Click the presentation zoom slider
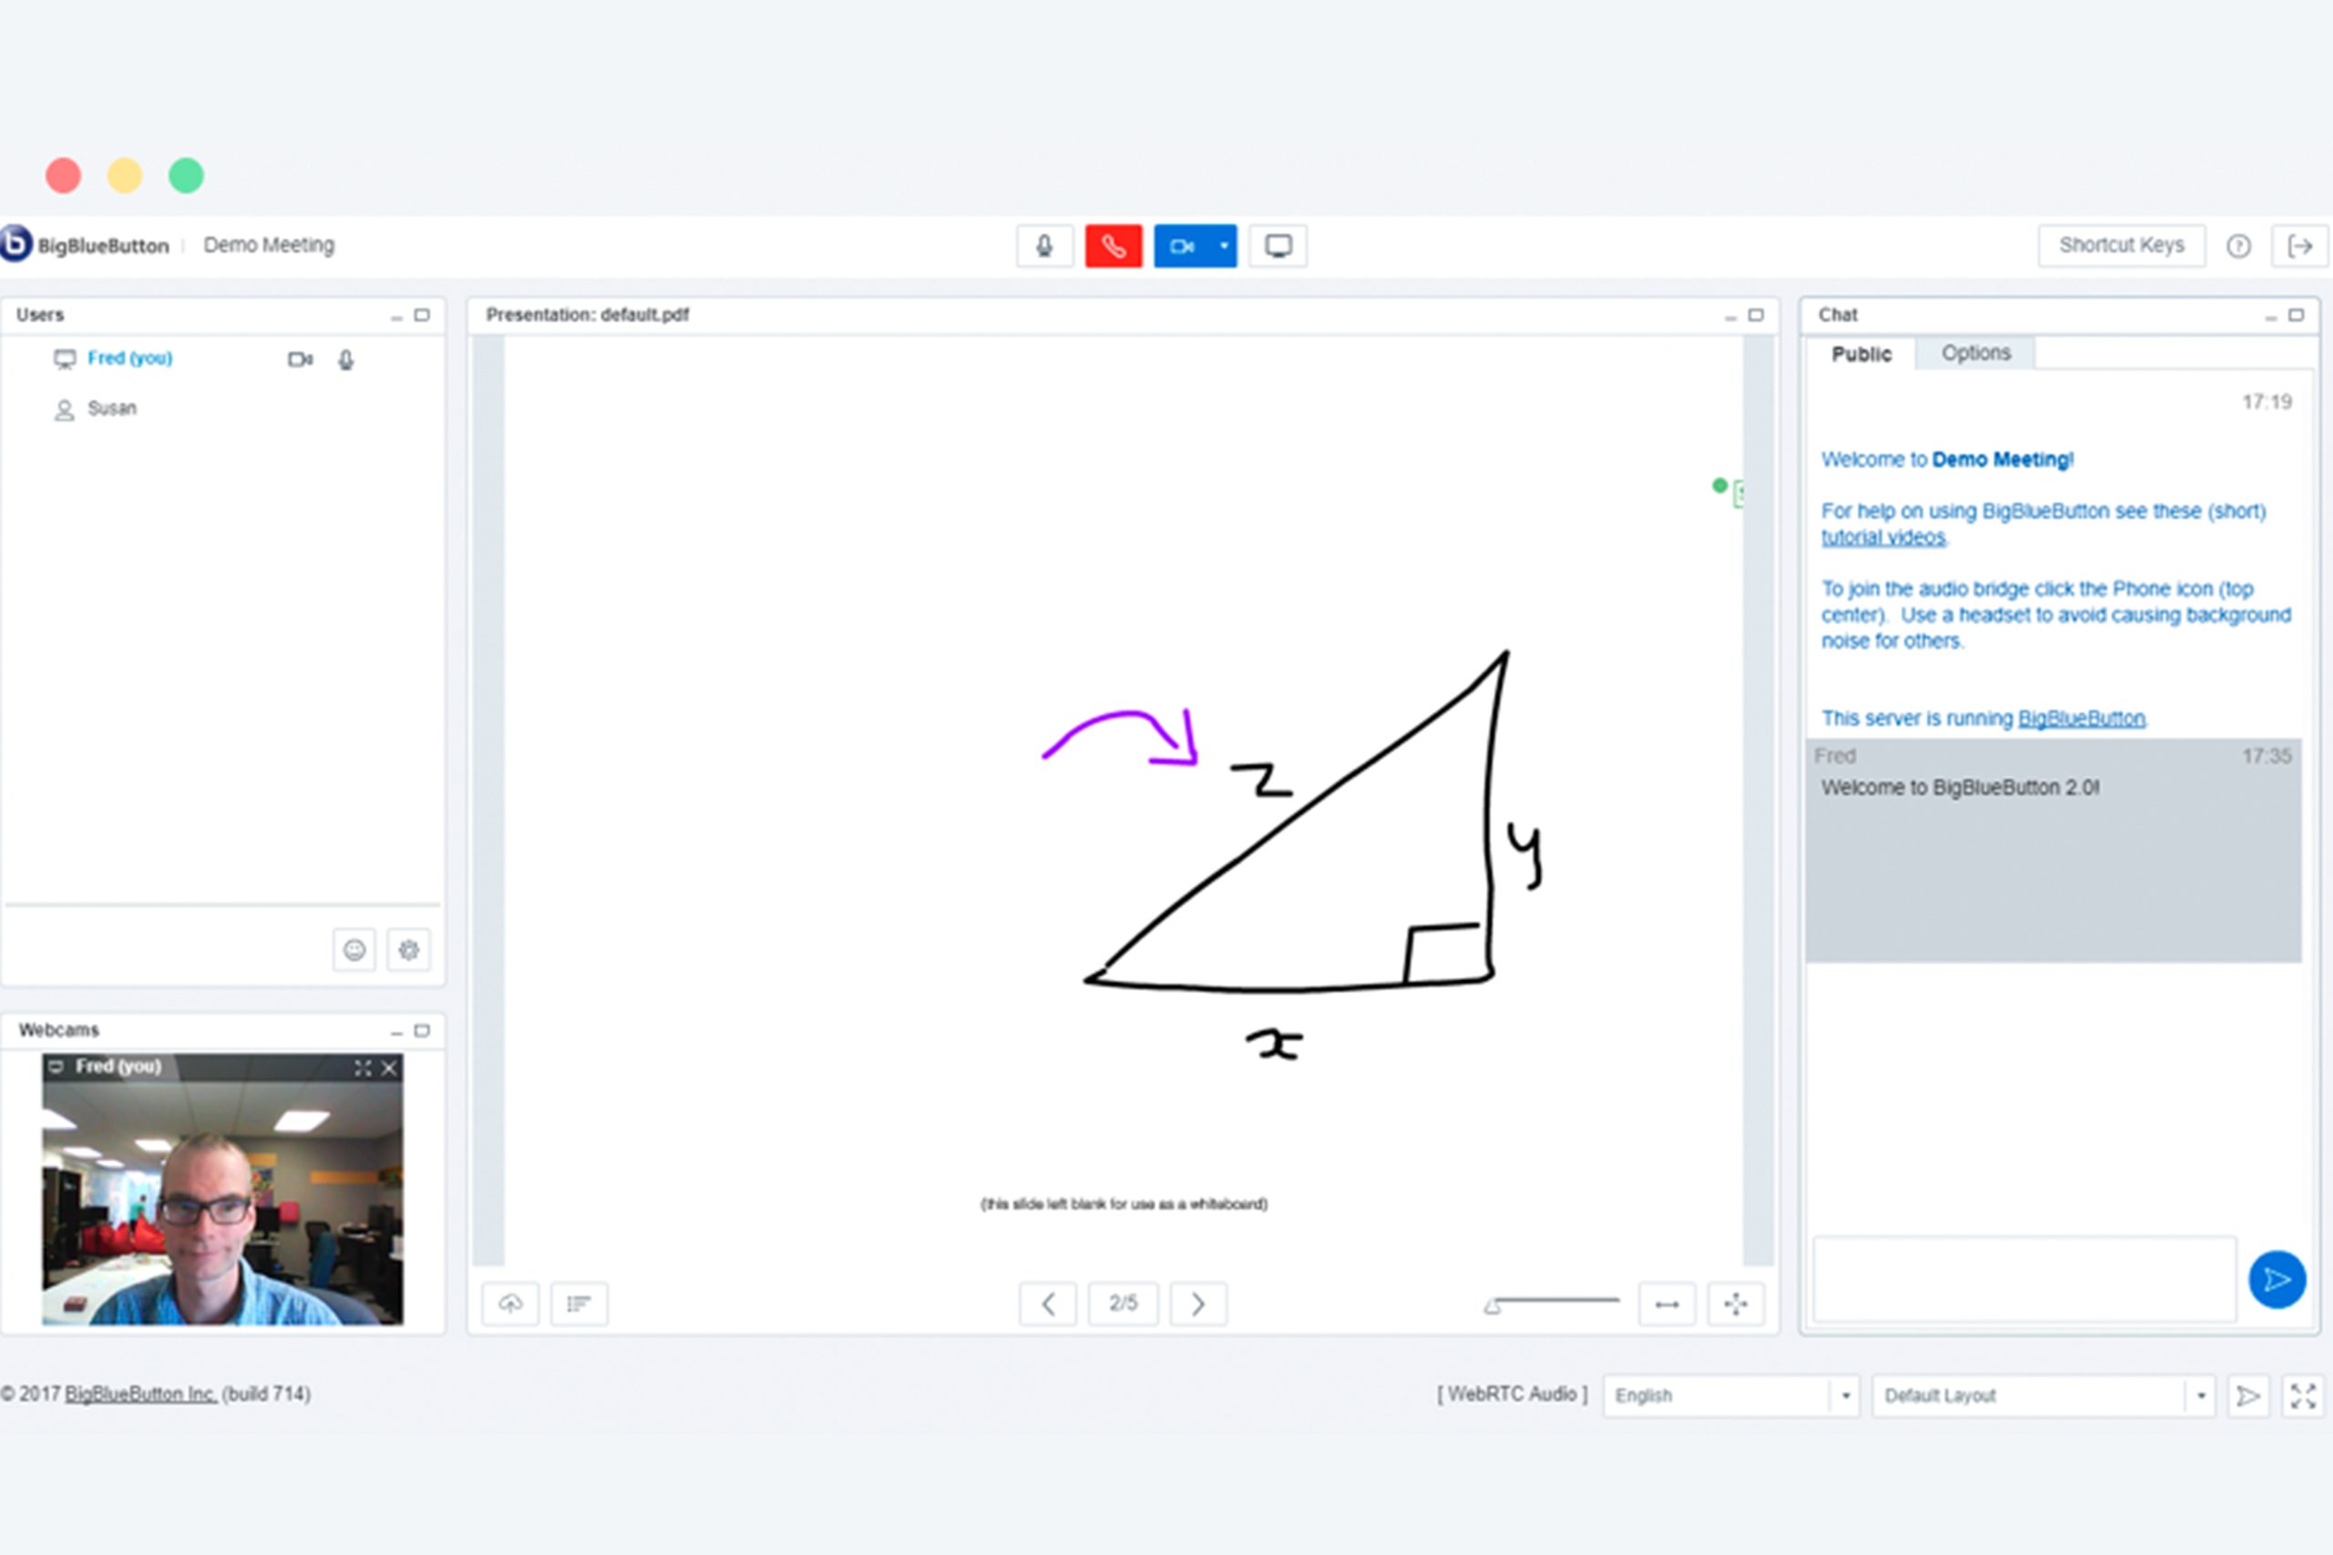The width and height of the screenshot is (2333, 1555). click(x=1555, y=1301)
